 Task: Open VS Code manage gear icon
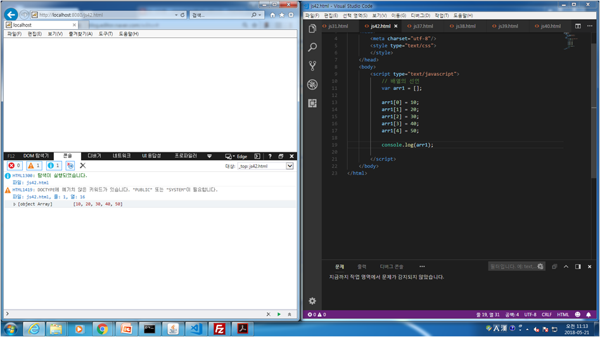312,301
